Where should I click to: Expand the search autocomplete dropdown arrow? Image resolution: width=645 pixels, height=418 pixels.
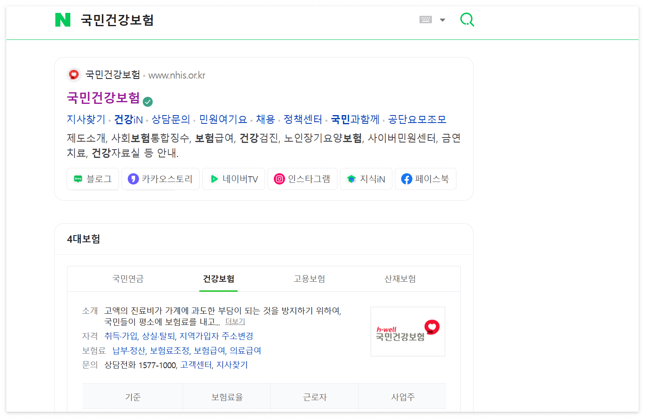(442, 20)
